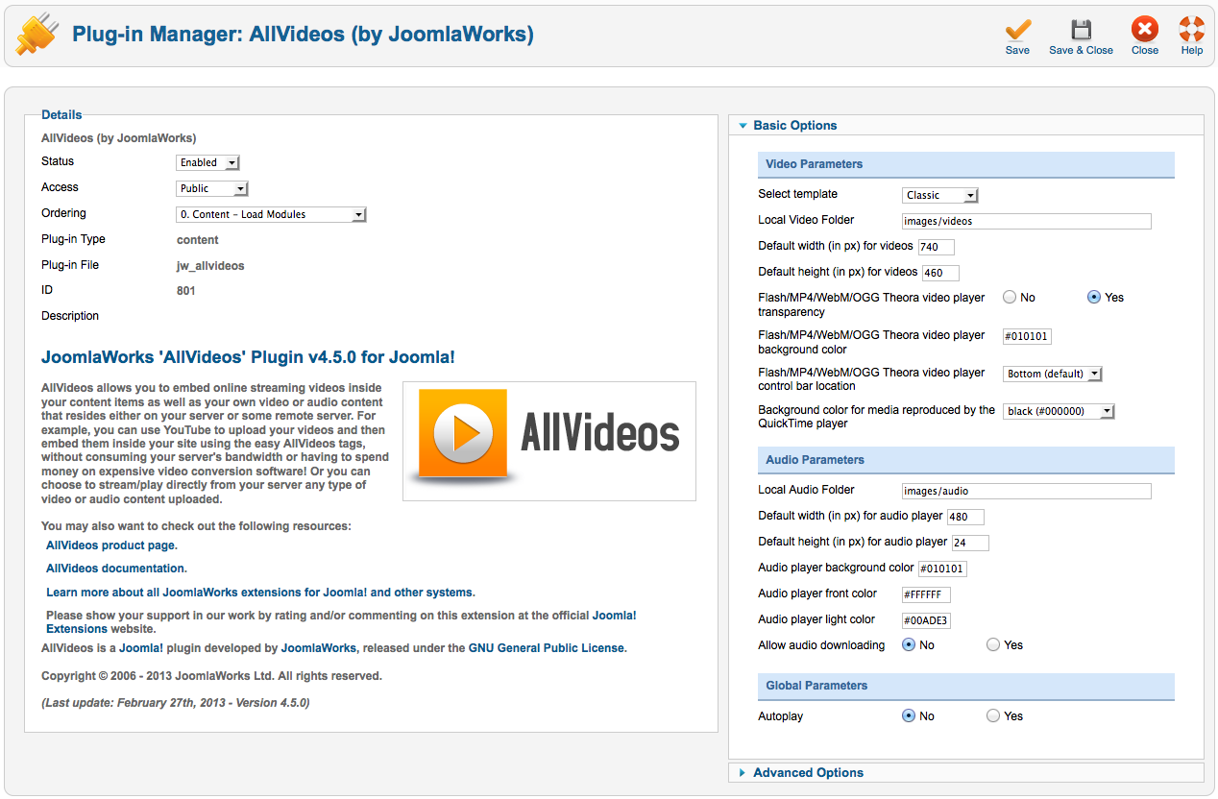The image size is (1218, 799).
Task: Open the GNU General Public License link
Action: 548,648
